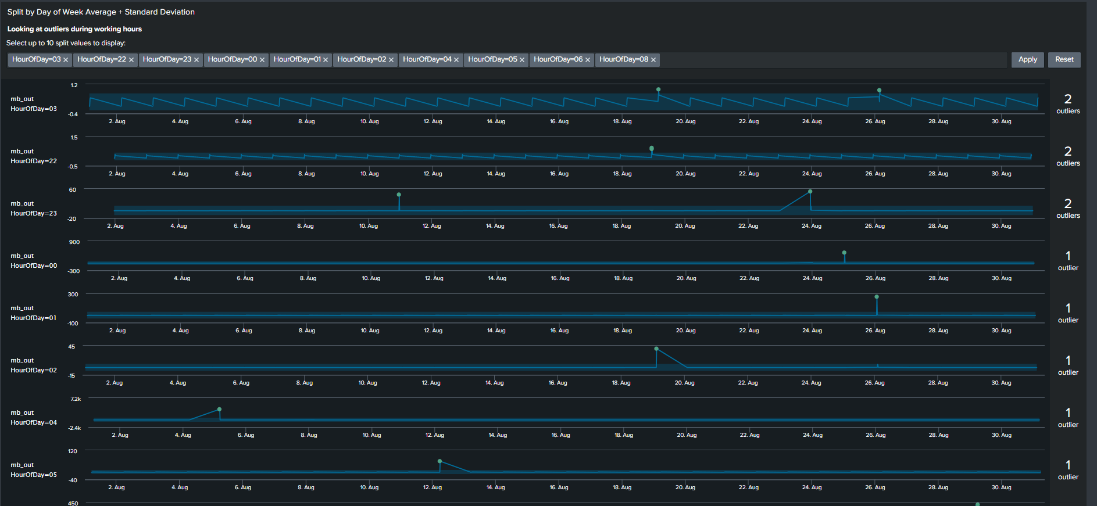This screenshot has width=1097, height=506.
Task: Click the 2 outliers count for HourOfDay=22
Action: tap(1068, 156)
